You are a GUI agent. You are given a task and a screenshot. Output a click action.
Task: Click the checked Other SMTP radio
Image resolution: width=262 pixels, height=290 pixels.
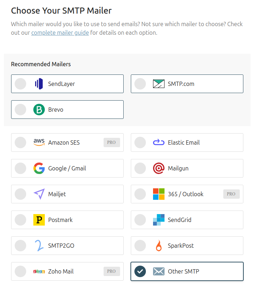140,271
